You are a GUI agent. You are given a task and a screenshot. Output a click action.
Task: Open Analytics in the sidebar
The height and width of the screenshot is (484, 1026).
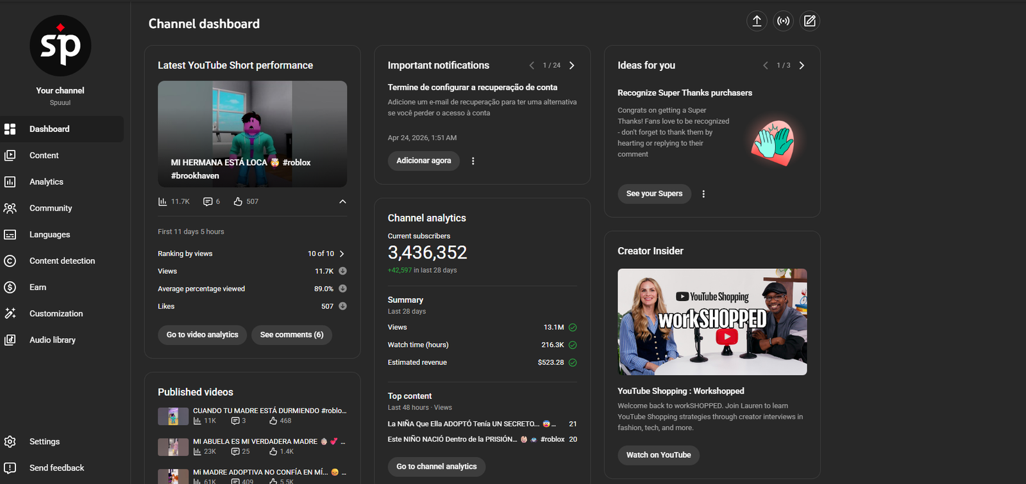pos(46,182)
